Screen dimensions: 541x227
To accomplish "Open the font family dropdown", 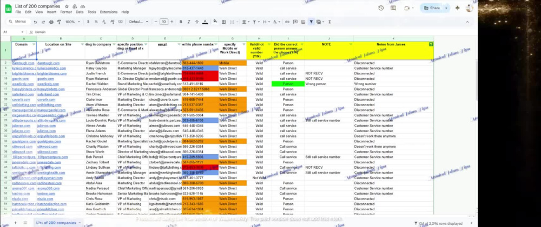I will click(138, 22).
